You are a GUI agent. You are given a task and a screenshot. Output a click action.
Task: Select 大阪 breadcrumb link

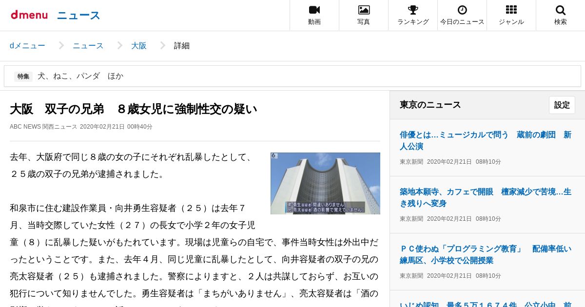tap(139, 46)
